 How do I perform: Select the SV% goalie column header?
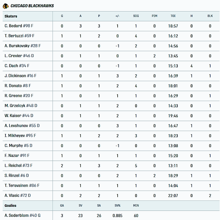[x=117, y=206]
